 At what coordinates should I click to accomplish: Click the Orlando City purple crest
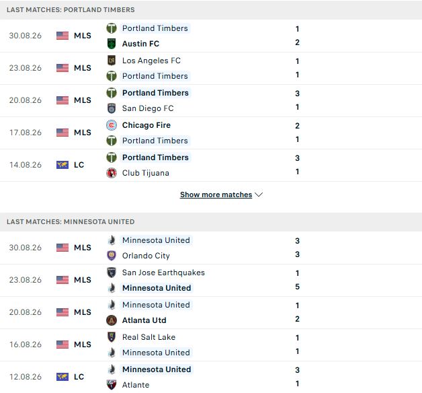112,256
